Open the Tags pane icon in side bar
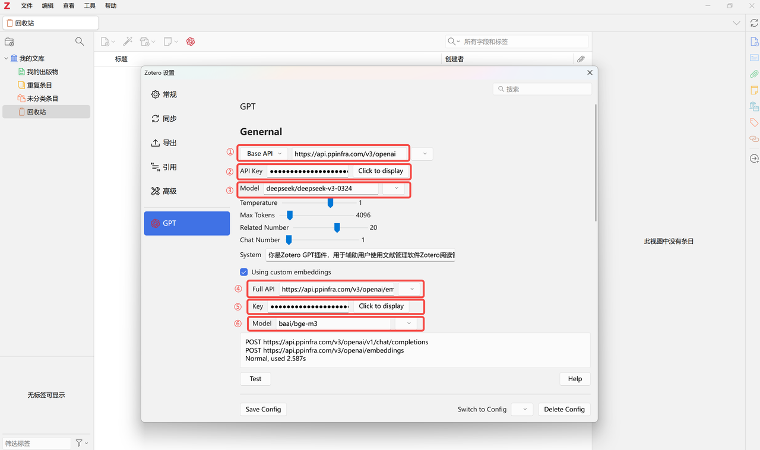Screen dimensions: 760x450 [754, 122]
